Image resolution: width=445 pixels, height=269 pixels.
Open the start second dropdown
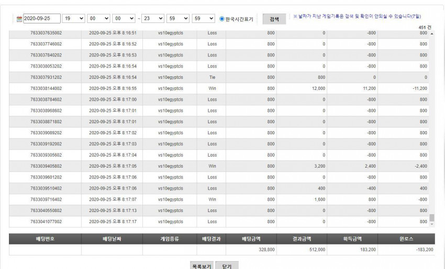point(124,18)
